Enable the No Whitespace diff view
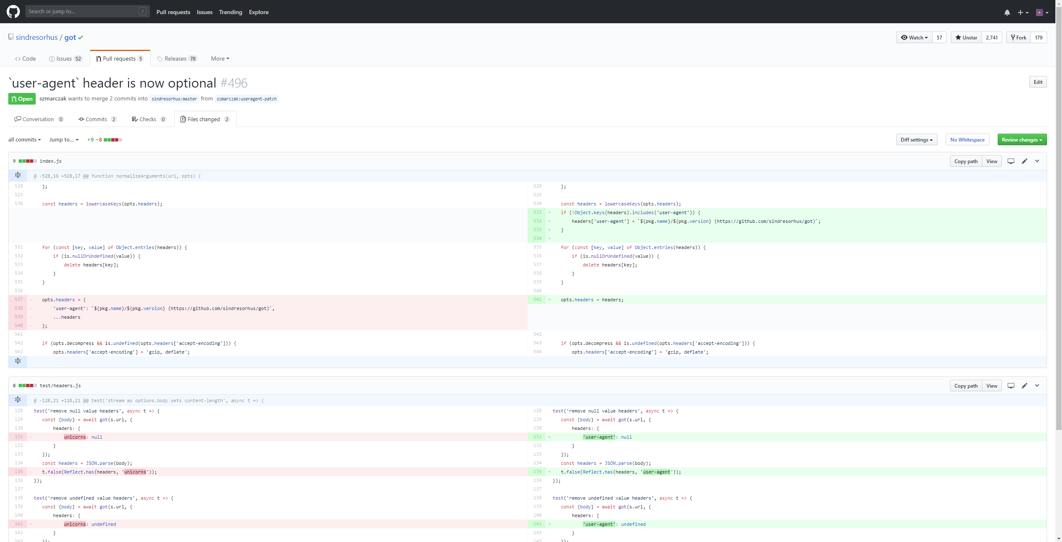 pyautogui.click(x=967, y=139)
